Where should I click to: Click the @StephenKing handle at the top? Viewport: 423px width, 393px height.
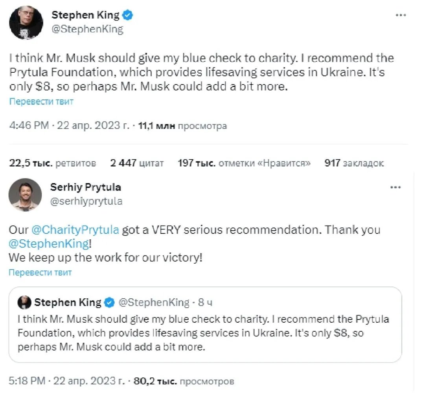pos(87,29)
